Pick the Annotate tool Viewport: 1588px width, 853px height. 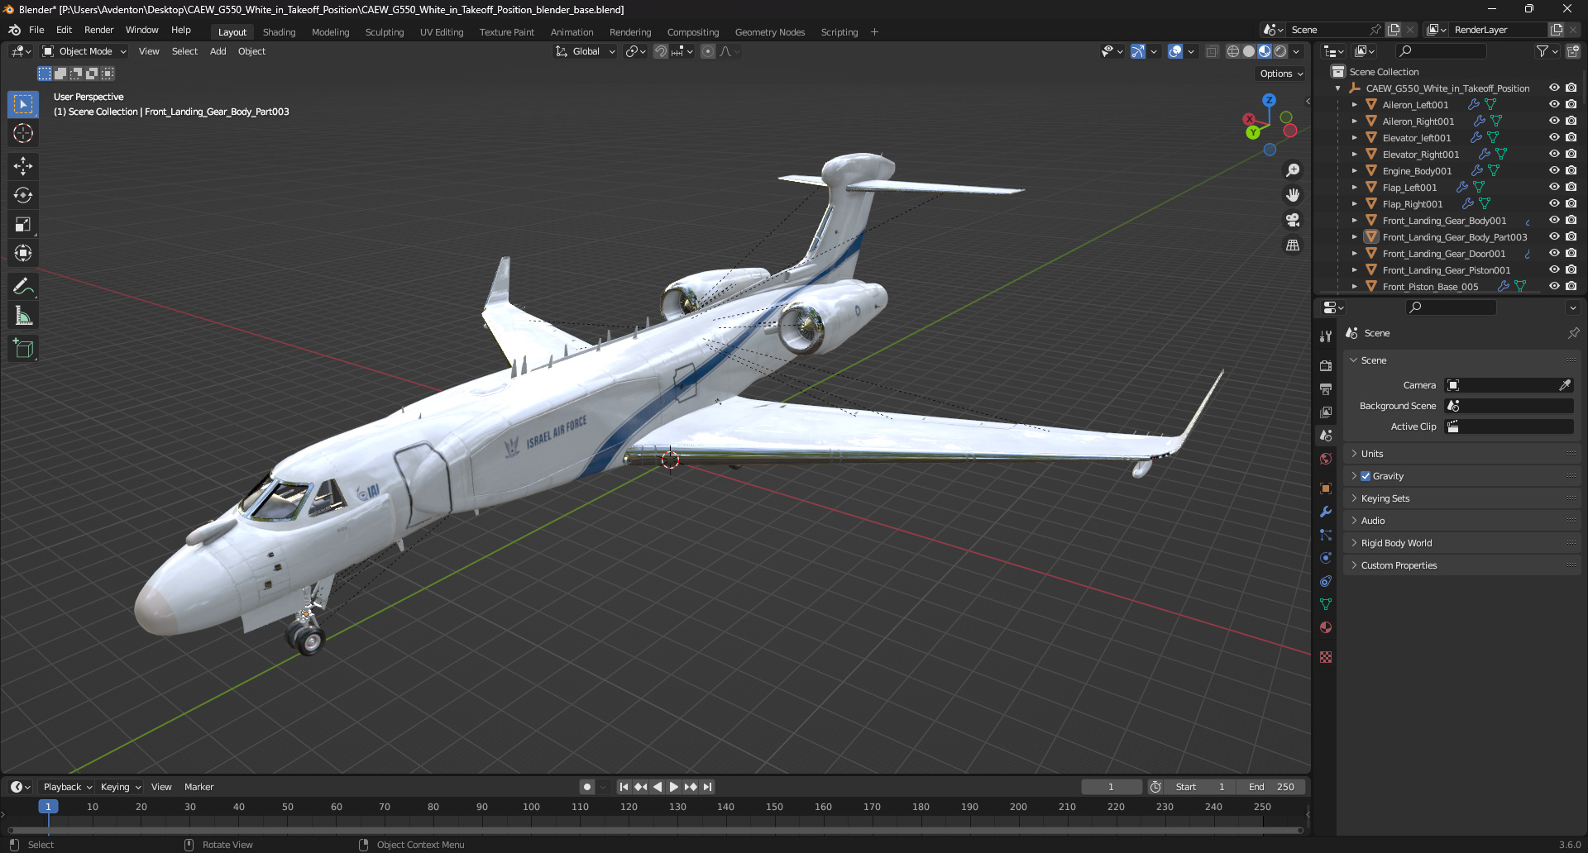pyautogui.click(x=23, y=287)
